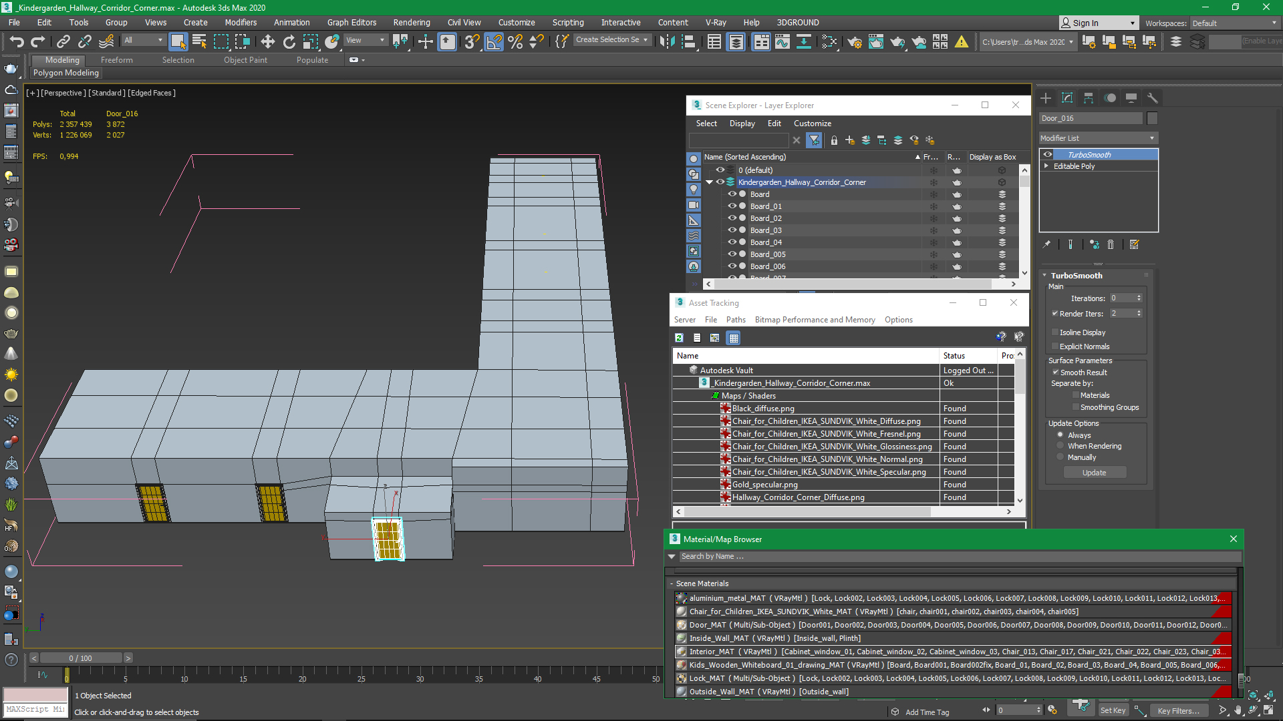Viewport: 1283px width, 721px height.
Task: Choose the Select and Uniform Scale tool
Action: click(310, 41)
